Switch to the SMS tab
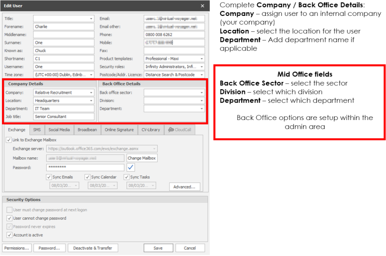386x256 pixels. 37,130
